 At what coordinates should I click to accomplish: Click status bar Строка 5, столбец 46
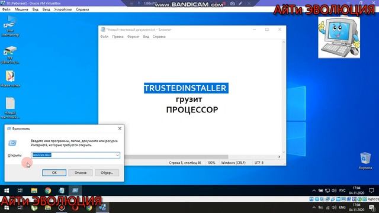[x=185, y=163]
